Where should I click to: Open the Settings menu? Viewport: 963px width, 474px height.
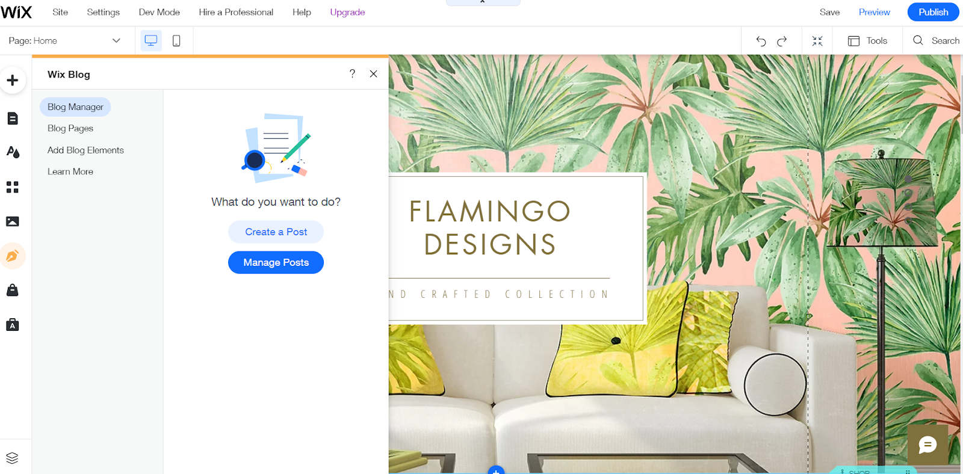[104, 12]
